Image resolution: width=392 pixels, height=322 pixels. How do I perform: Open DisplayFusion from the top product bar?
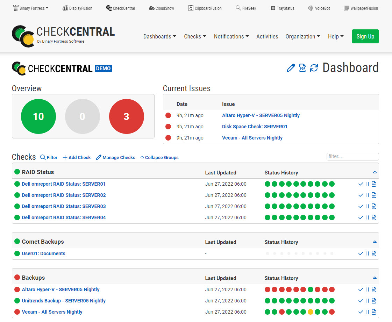77,8
